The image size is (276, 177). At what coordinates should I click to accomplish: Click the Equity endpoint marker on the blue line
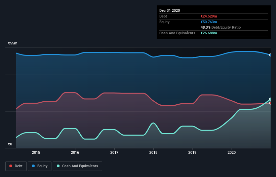point(270,55)
